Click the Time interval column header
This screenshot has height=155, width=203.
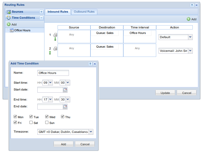140,27
